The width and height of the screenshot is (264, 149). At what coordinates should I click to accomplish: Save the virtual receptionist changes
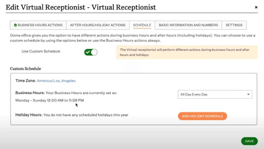[249, 141]
